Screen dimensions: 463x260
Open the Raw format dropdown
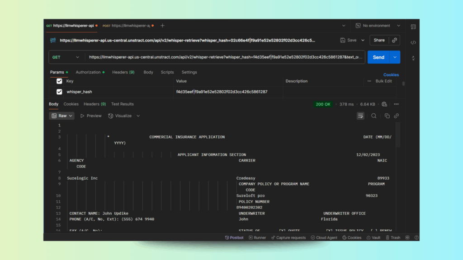pyautogui.click(x=61, y=116)
